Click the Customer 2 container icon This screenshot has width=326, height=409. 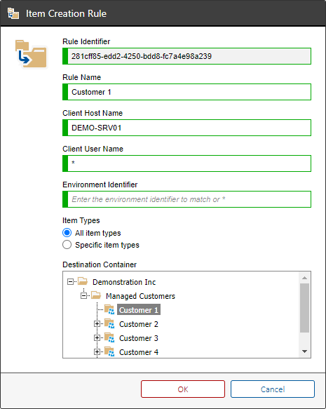pos(109,323)
